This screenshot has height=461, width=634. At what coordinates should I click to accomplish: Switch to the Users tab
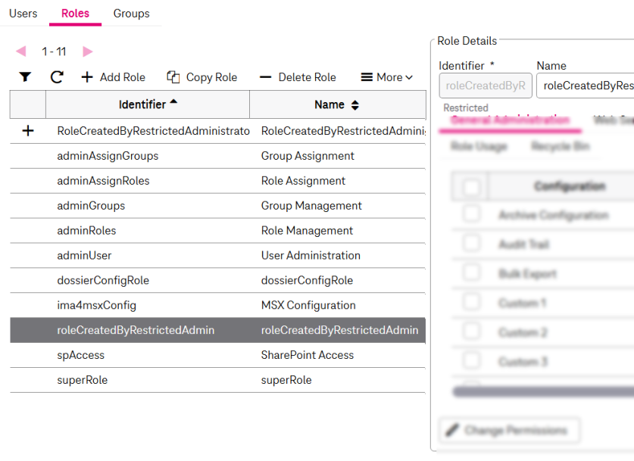23,14
